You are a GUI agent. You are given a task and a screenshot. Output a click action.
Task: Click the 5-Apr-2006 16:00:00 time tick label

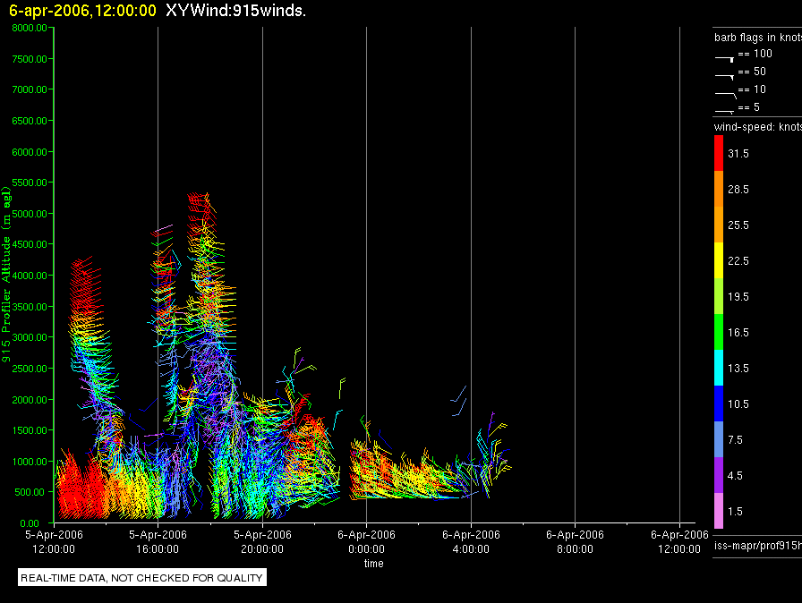158,540
